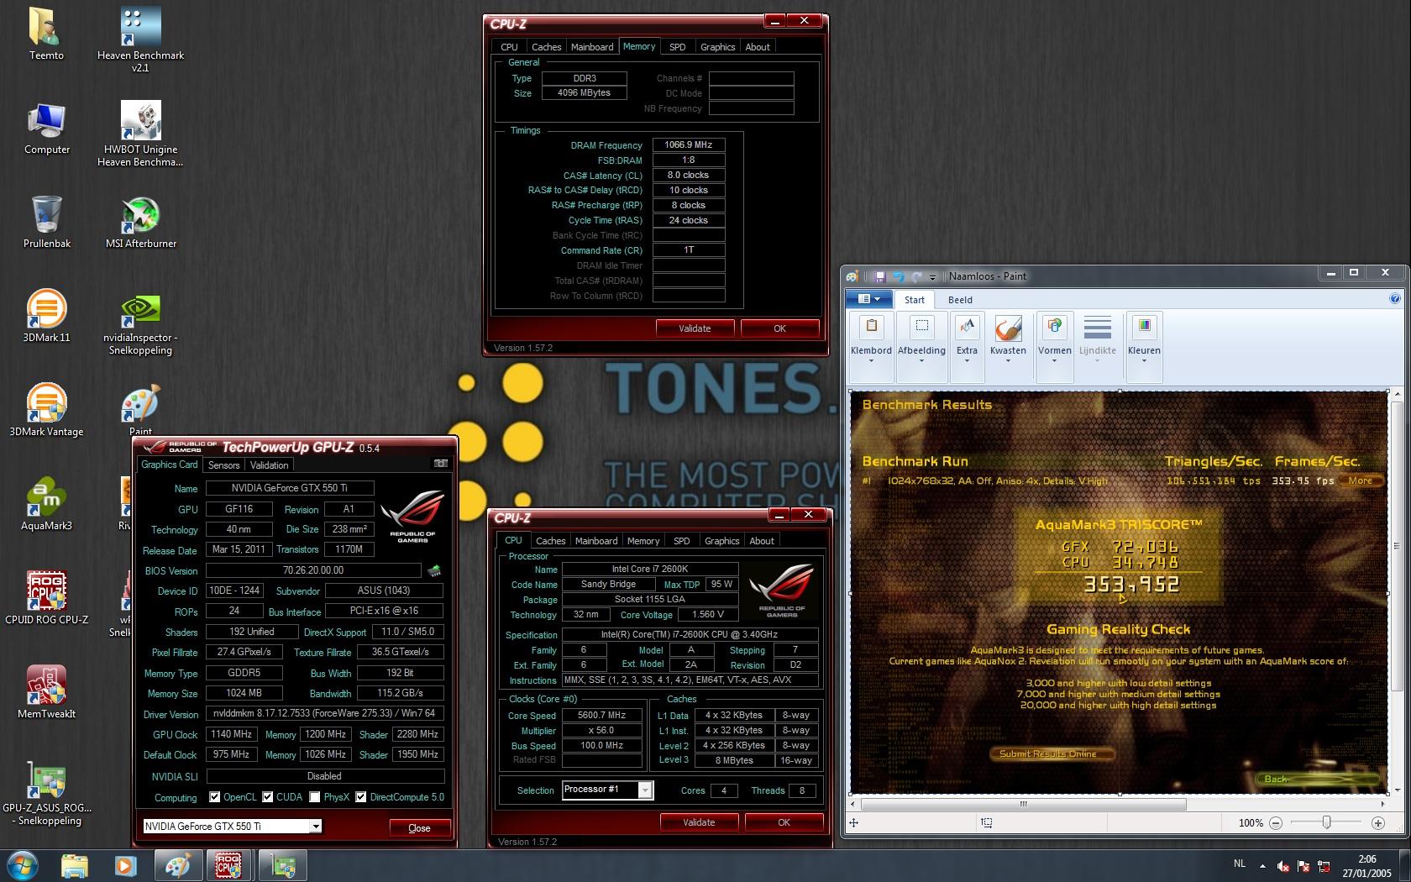
Task: Open the Computer desktop icon
Action: pos(46,129)
